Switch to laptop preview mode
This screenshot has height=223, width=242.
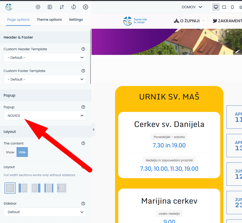click(224, 7)
